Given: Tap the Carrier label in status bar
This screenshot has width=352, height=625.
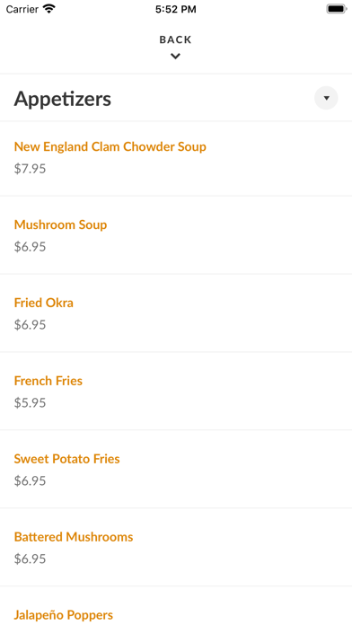Looking at the screenshot, I should [x=22, y=9].
